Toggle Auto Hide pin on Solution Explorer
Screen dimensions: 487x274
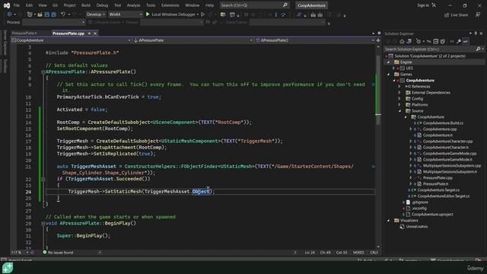(476, 33)
